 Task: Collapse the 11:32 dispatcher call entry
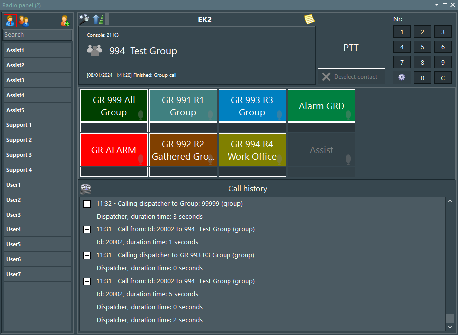coord(87,204)
